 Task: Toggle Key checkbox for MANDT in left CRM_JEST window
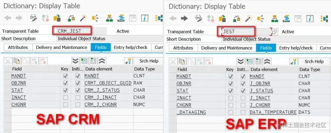[x=66, y=76]
